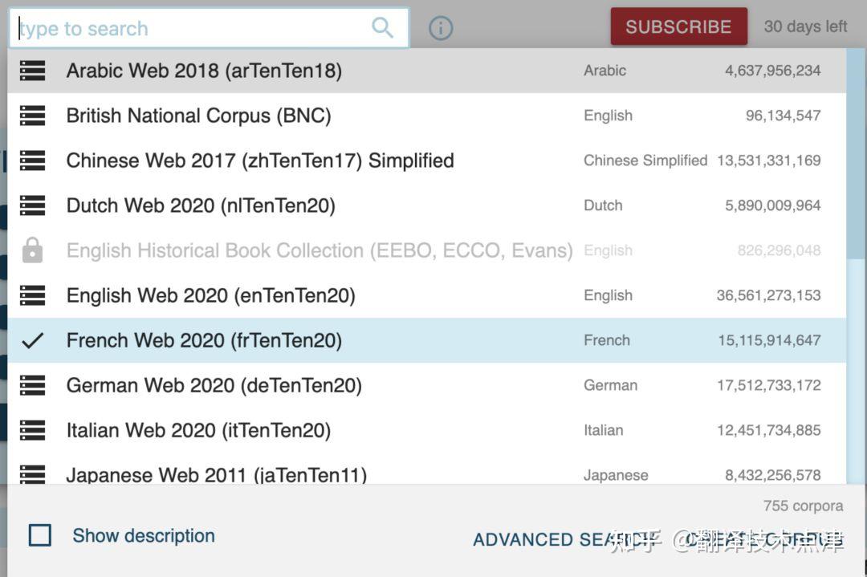Click the lock icon on English Historical Book Collection
The image size is (867, 577).
(x=33, y=251)
